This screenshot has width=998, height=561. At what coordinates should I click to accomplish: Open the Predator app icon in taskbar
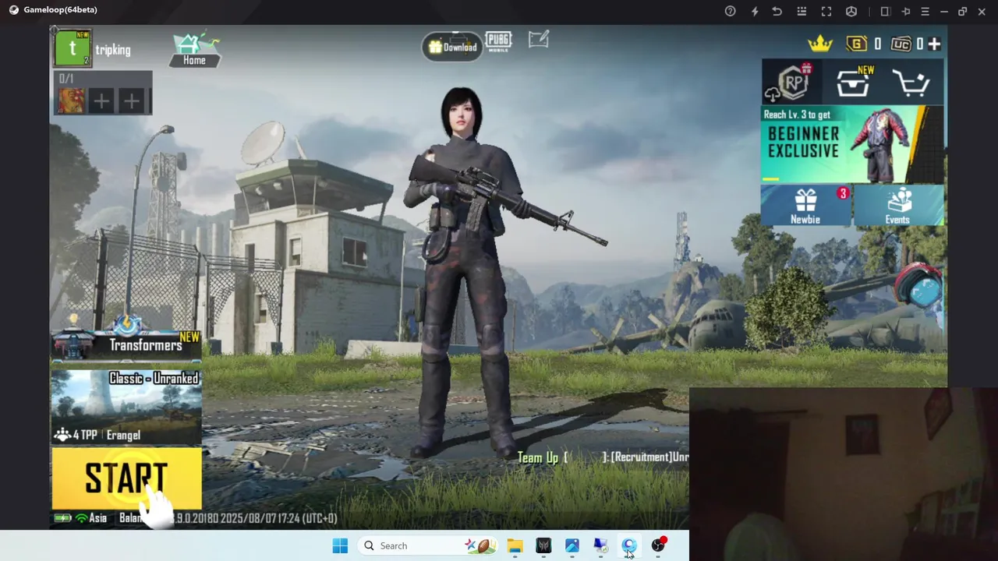coord(543,545)
